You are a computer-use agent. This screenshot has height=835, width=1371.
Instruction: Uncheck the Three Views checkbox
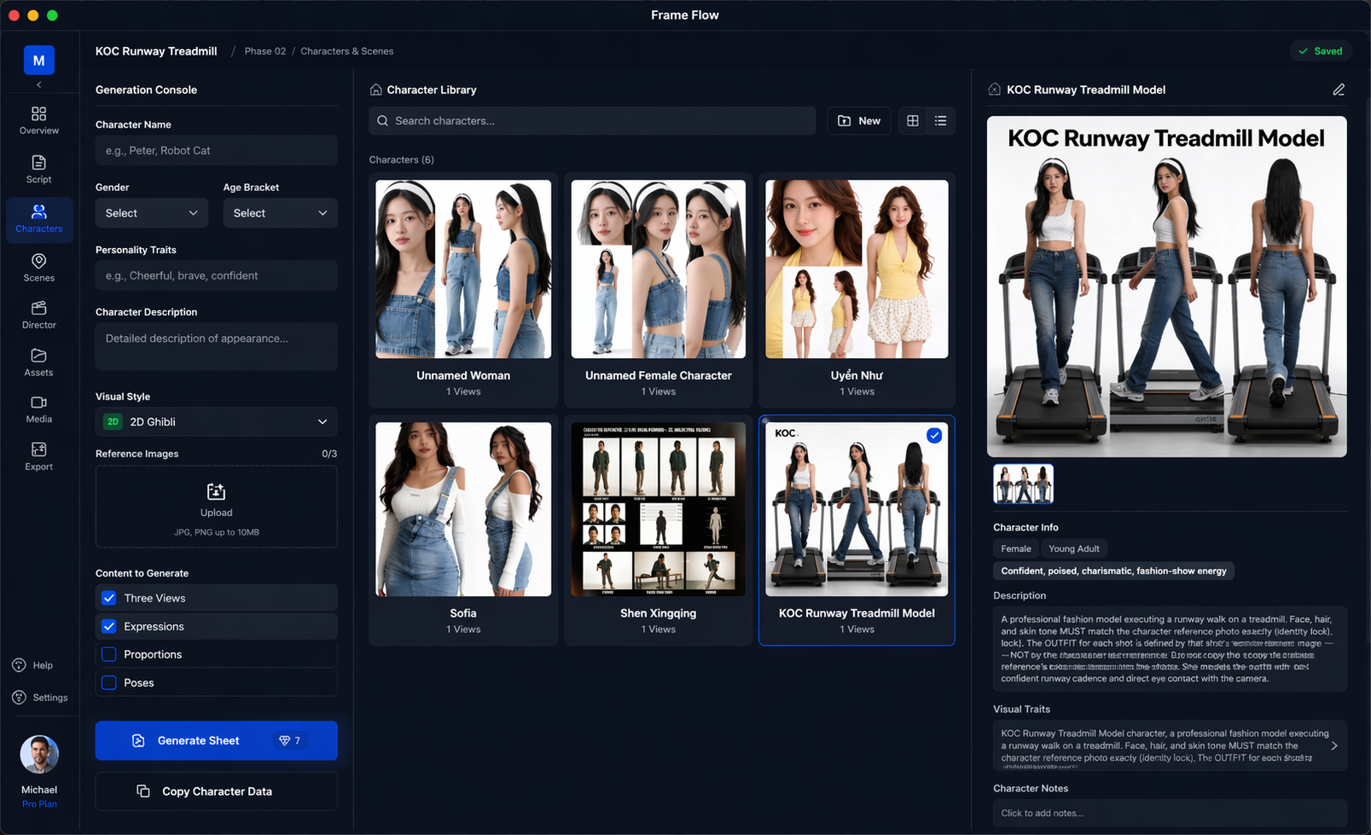109,598
